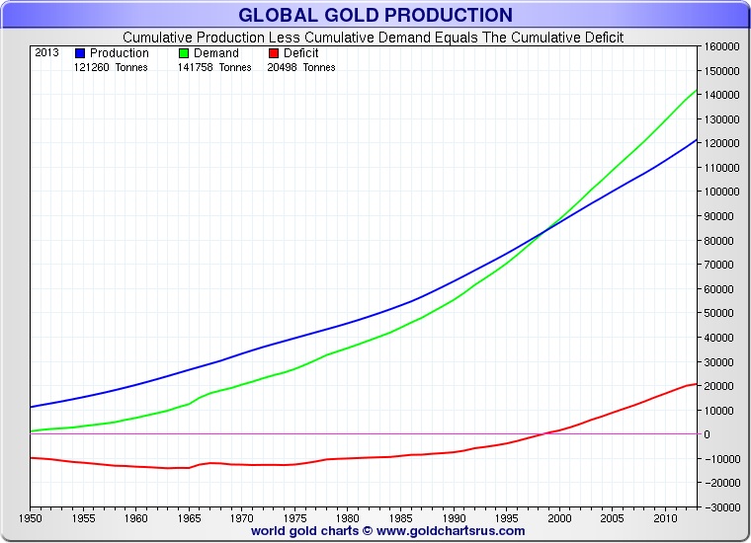This screenshot has height=543, width=751.
Task: Click where the blue and green lines cross
Action: (x=543, y=232)
